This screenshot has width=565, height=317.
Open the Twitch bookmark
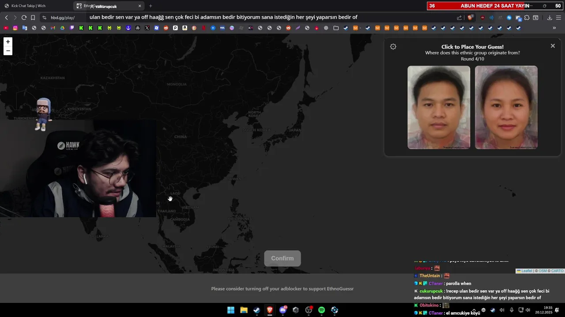[x=72, y=28]
